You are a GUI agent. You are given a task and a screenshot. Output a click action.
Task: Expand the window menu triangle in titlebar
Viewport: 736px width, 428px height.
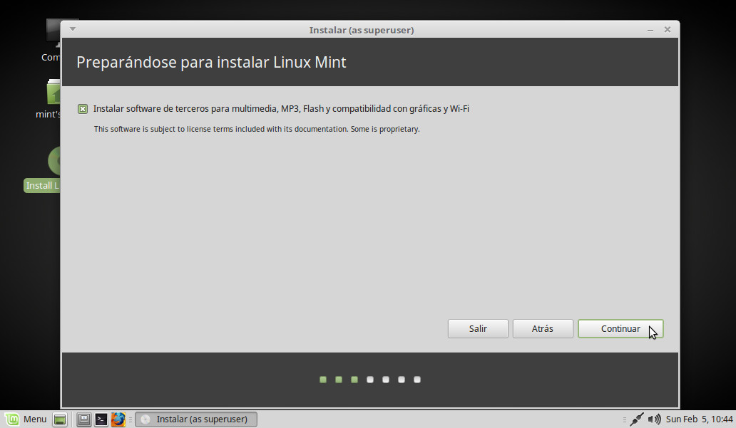coord(71,28)
